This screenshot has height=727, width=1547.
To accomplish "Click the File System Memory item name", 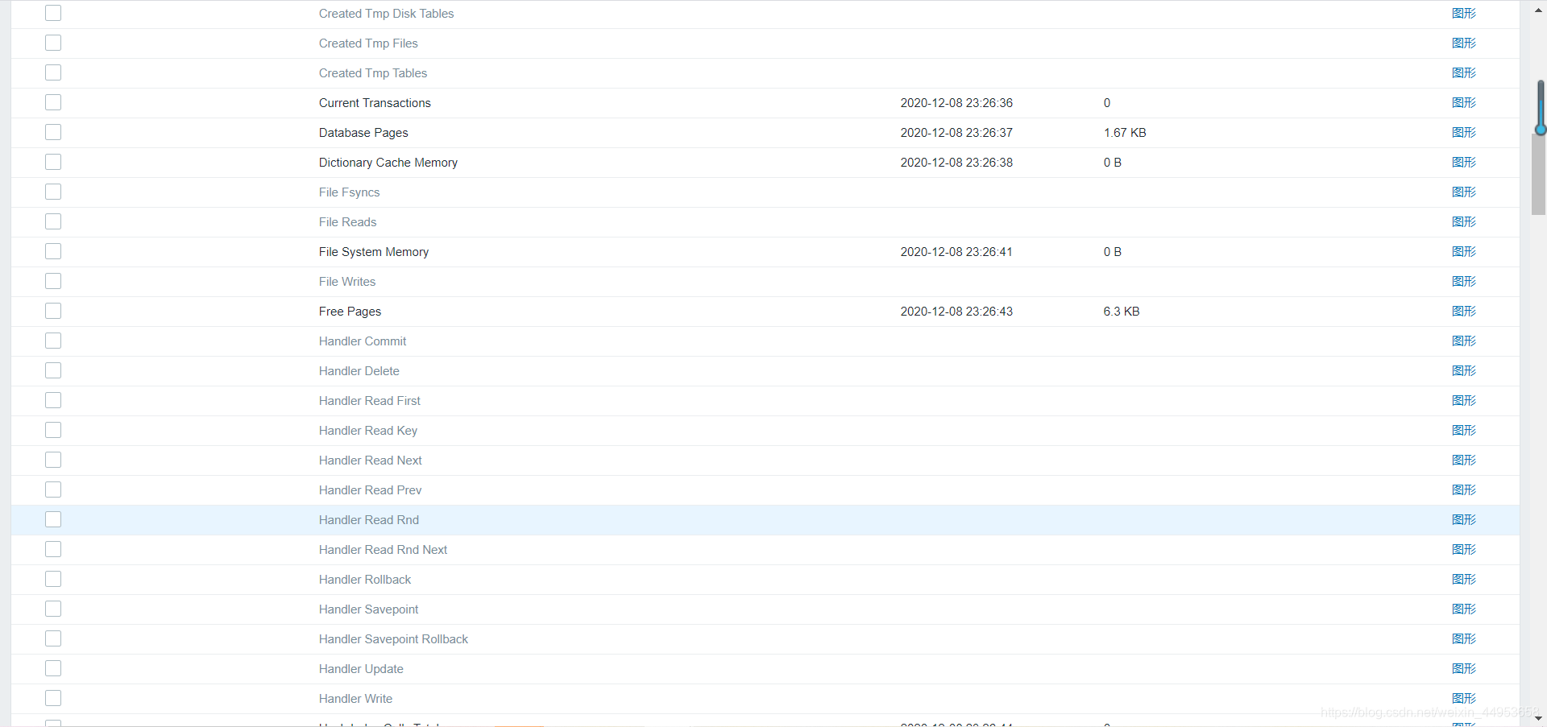I will (x=374, y=251).
